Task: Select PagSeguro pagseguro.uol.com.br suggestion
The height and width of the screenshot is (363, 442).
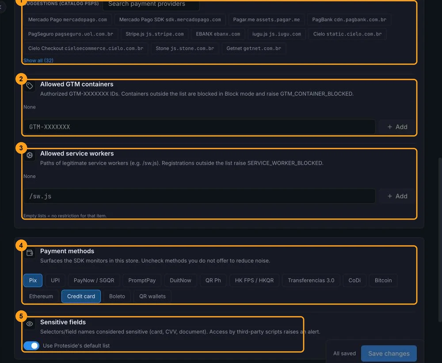Action: [x=71, y=34]
